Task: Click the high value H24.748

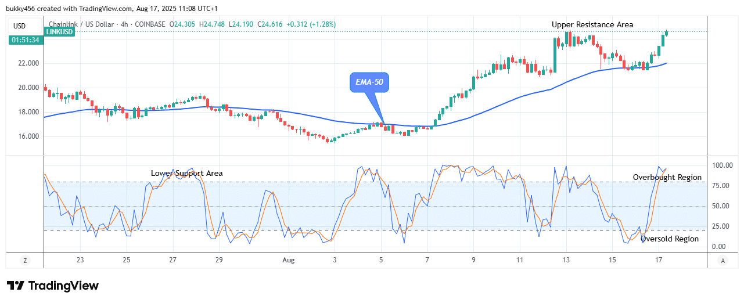Action: [211, 24]
